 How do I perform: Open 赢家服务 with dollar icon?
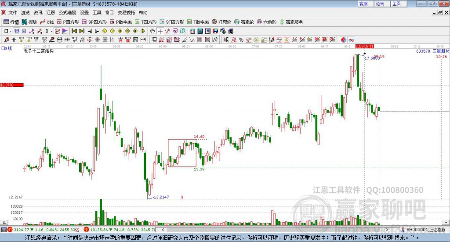[291, 22]
